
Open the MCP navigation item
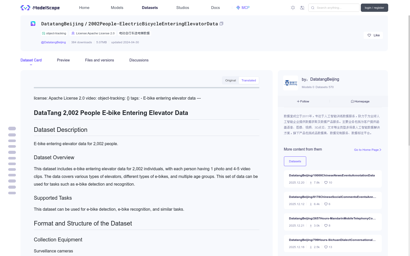(x=243, y=8)
